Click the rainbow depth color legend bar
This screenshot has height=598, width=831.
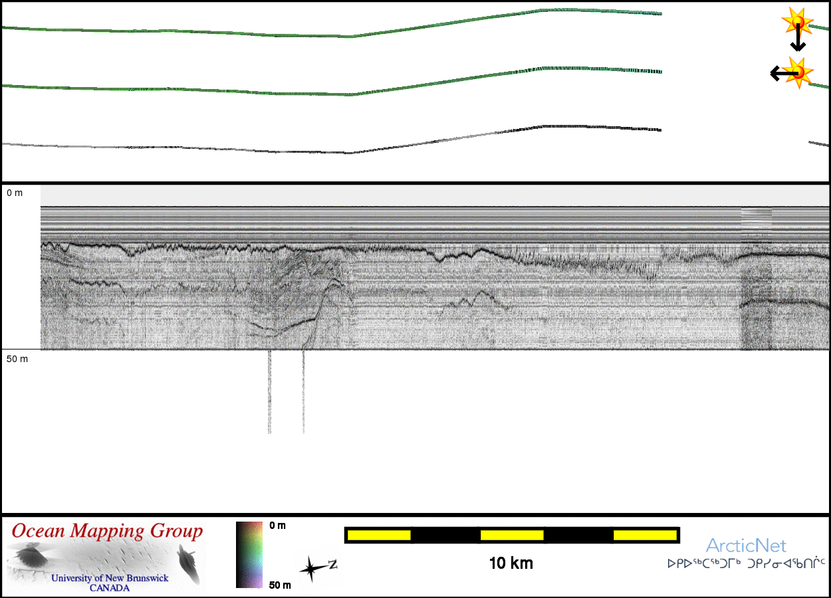coord(249,555)
